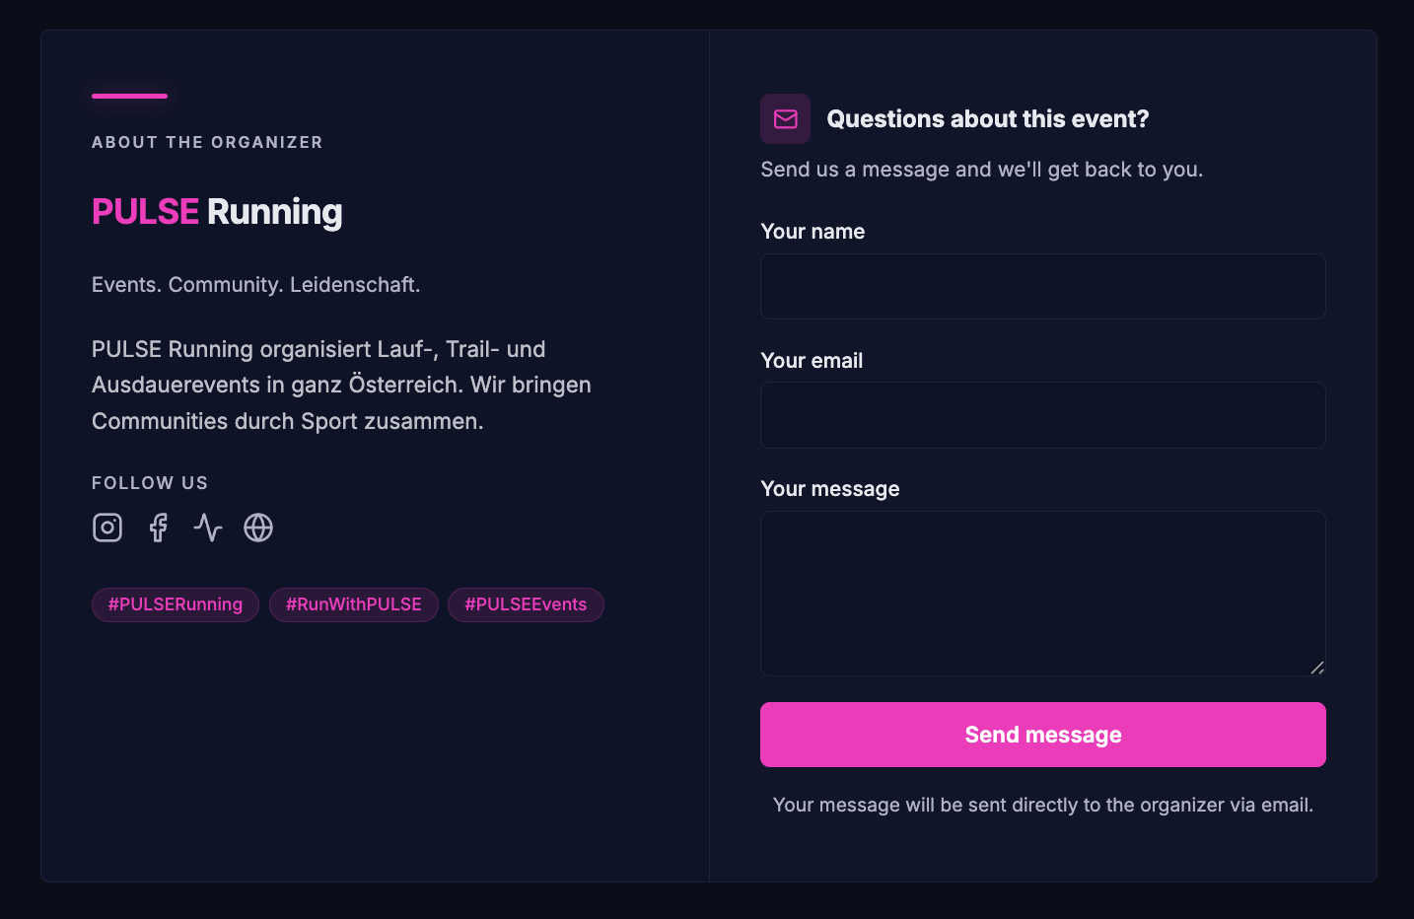This screenshot has height=919, width=1414.
Task: Focus the Your message text area
Action: coord(1042,593)
